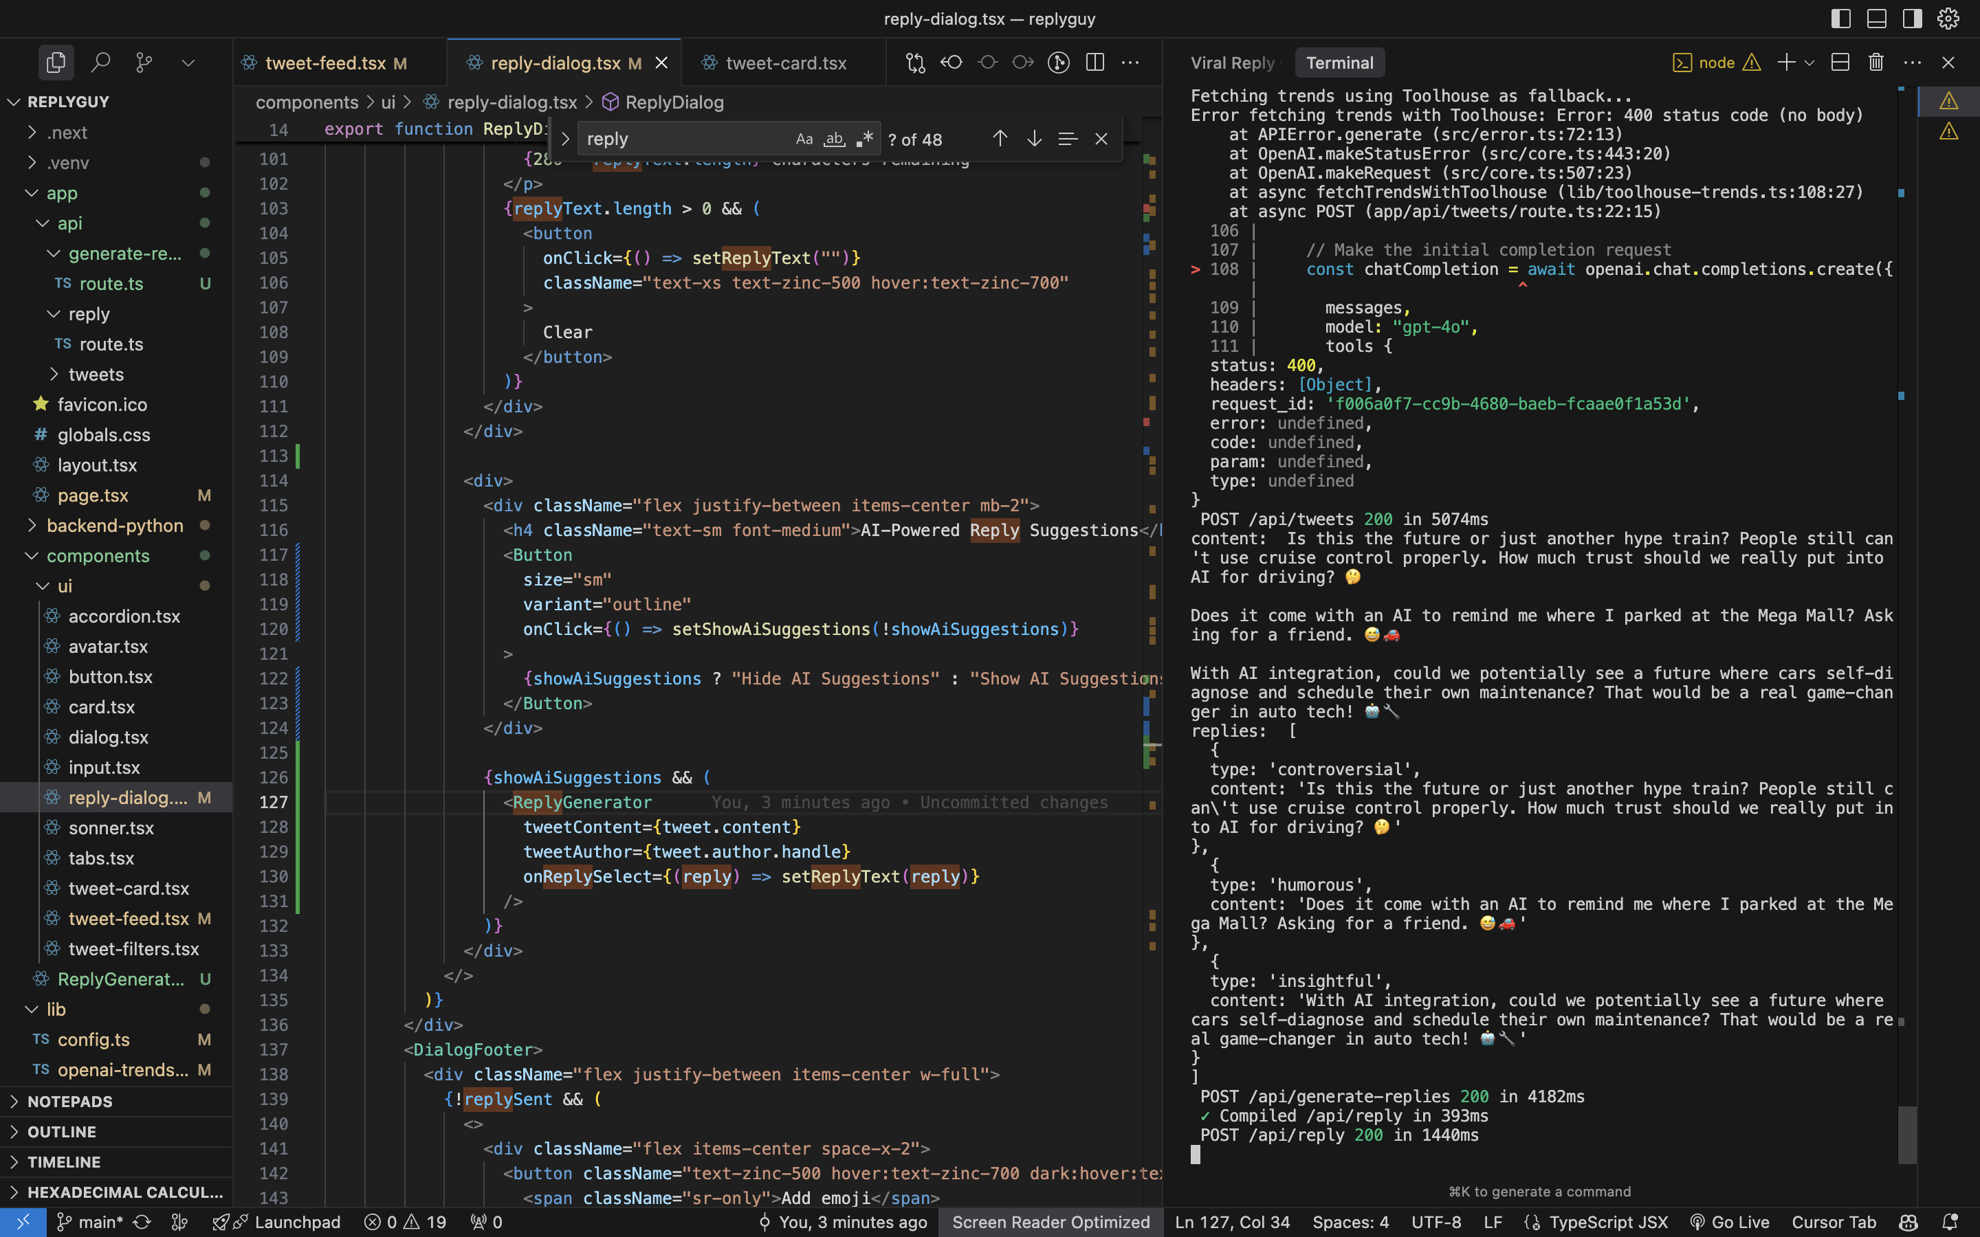This screenshot has height=1237, width=1980.
Task: Expand the OUTLINE section
Action: coord(116,1131)
